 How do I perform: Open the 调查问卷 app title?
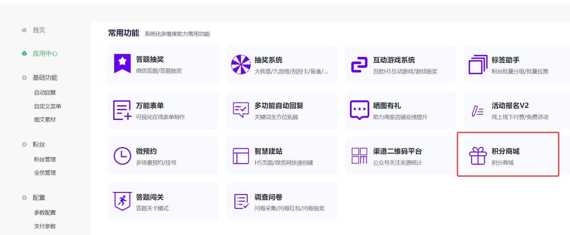click(x=268, y=197)
